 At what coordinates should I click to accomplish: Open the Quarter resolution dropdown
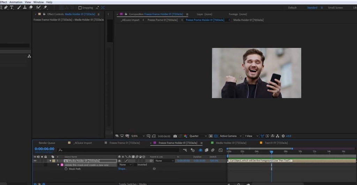click(198, 136)
